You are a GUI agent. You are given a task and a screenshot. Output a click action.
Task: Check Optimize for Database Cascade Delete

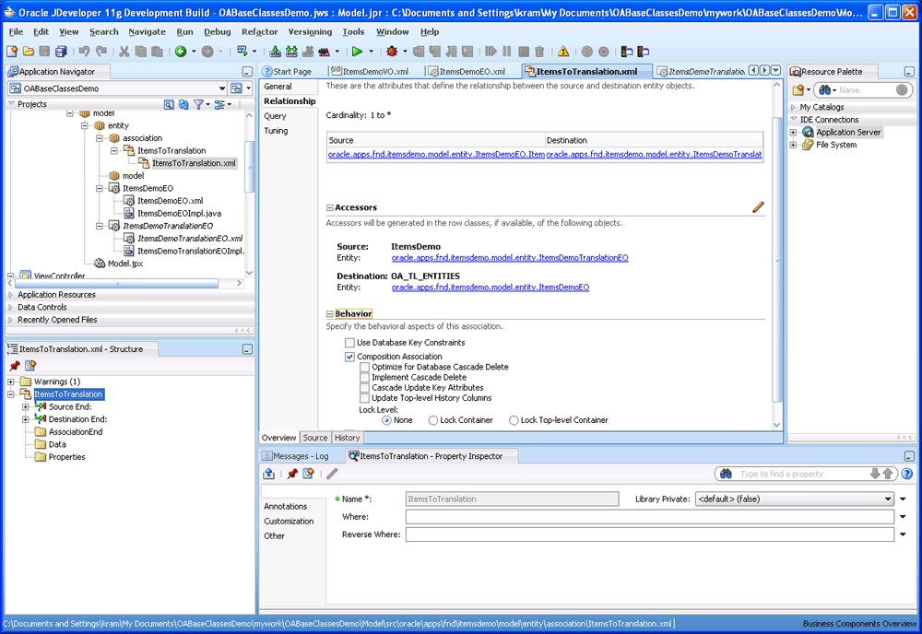(x=364, y=368)
